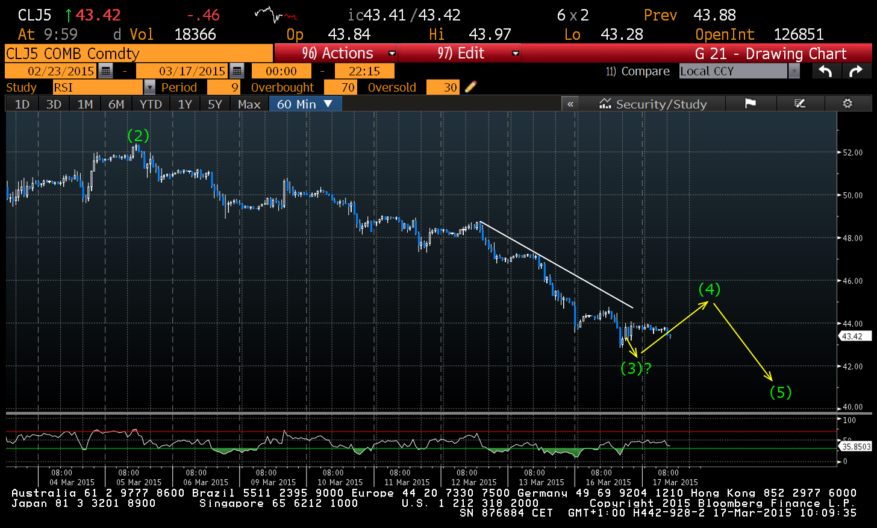Screen dimensions: 877x528
Task: Expand the 96 Actions dropdown menu
Action: tap(392, 53)
